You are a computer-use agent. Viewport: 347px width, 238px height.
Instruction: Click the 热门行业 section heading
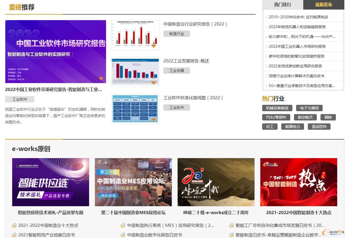[273, 99]
